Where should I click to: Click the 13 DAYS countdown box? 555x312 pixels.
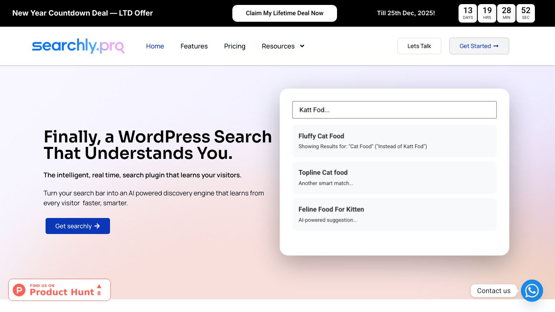click(468, 13)
